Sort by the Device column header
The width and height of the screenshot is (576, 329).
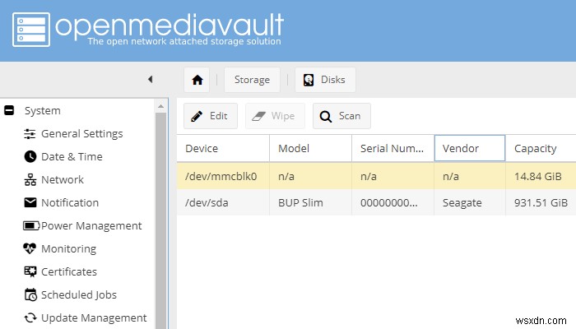click(223, 148)
